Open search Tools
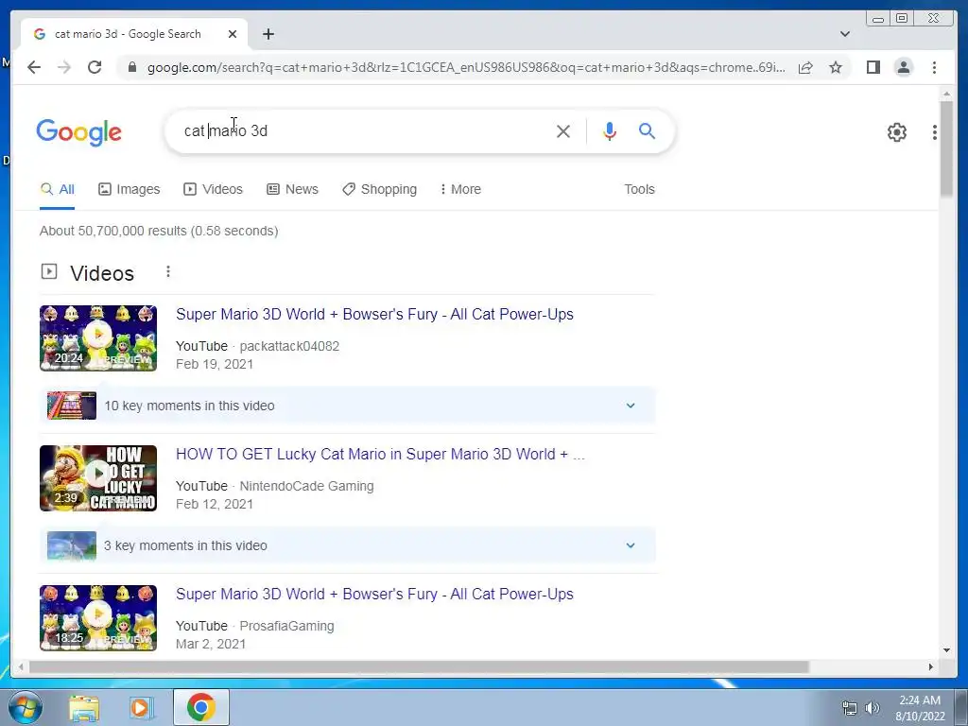The image size is (968, 726). (x=639, y=189)
